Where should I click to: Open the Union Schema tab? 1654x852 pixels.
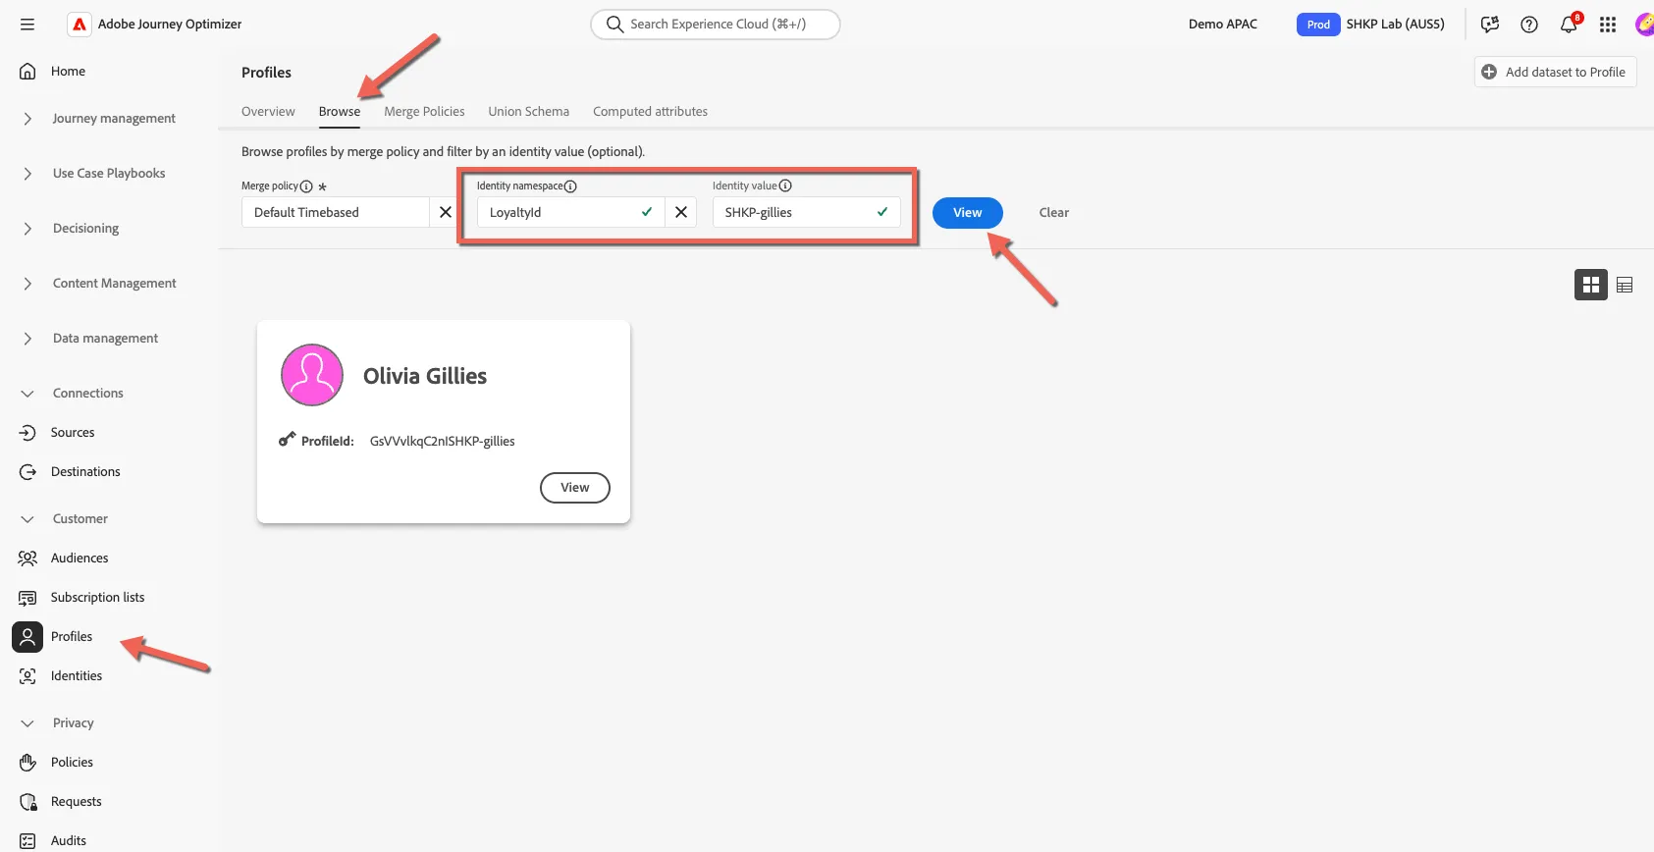click(529, 112)
